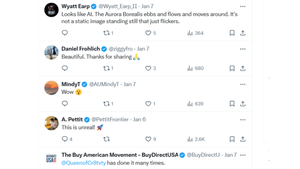View analytics showing 2.6K views

point(196,139)
